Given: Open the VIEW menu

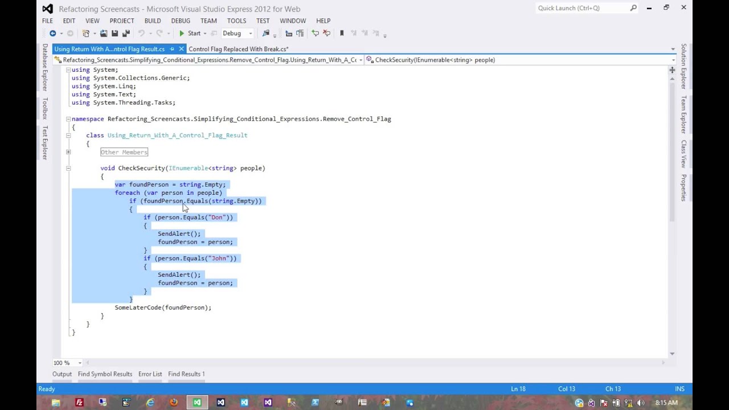Looking at the screenshot, I should tap(92, 20).
